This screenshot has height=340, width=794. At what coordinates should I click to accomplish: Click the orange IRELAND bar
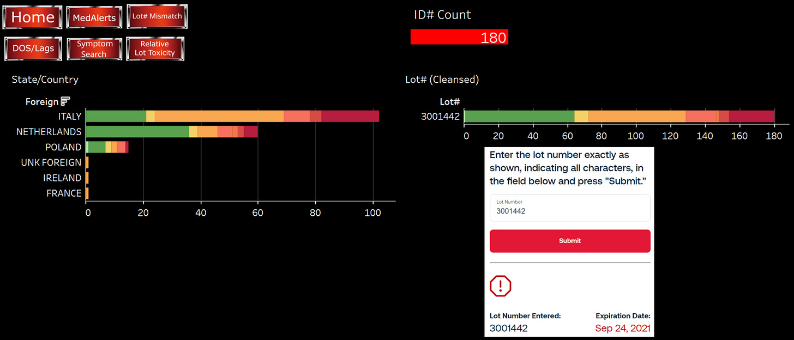pos(87,178)
